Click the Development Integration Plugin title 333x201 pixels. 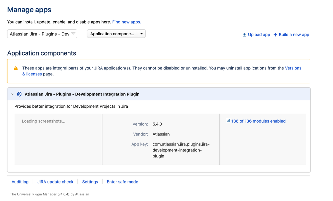pyautogui.click(x=82, y=94)
